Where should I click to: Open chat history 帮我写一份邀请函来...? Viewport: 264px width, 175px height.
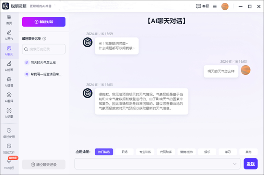(x=44, y=74)
